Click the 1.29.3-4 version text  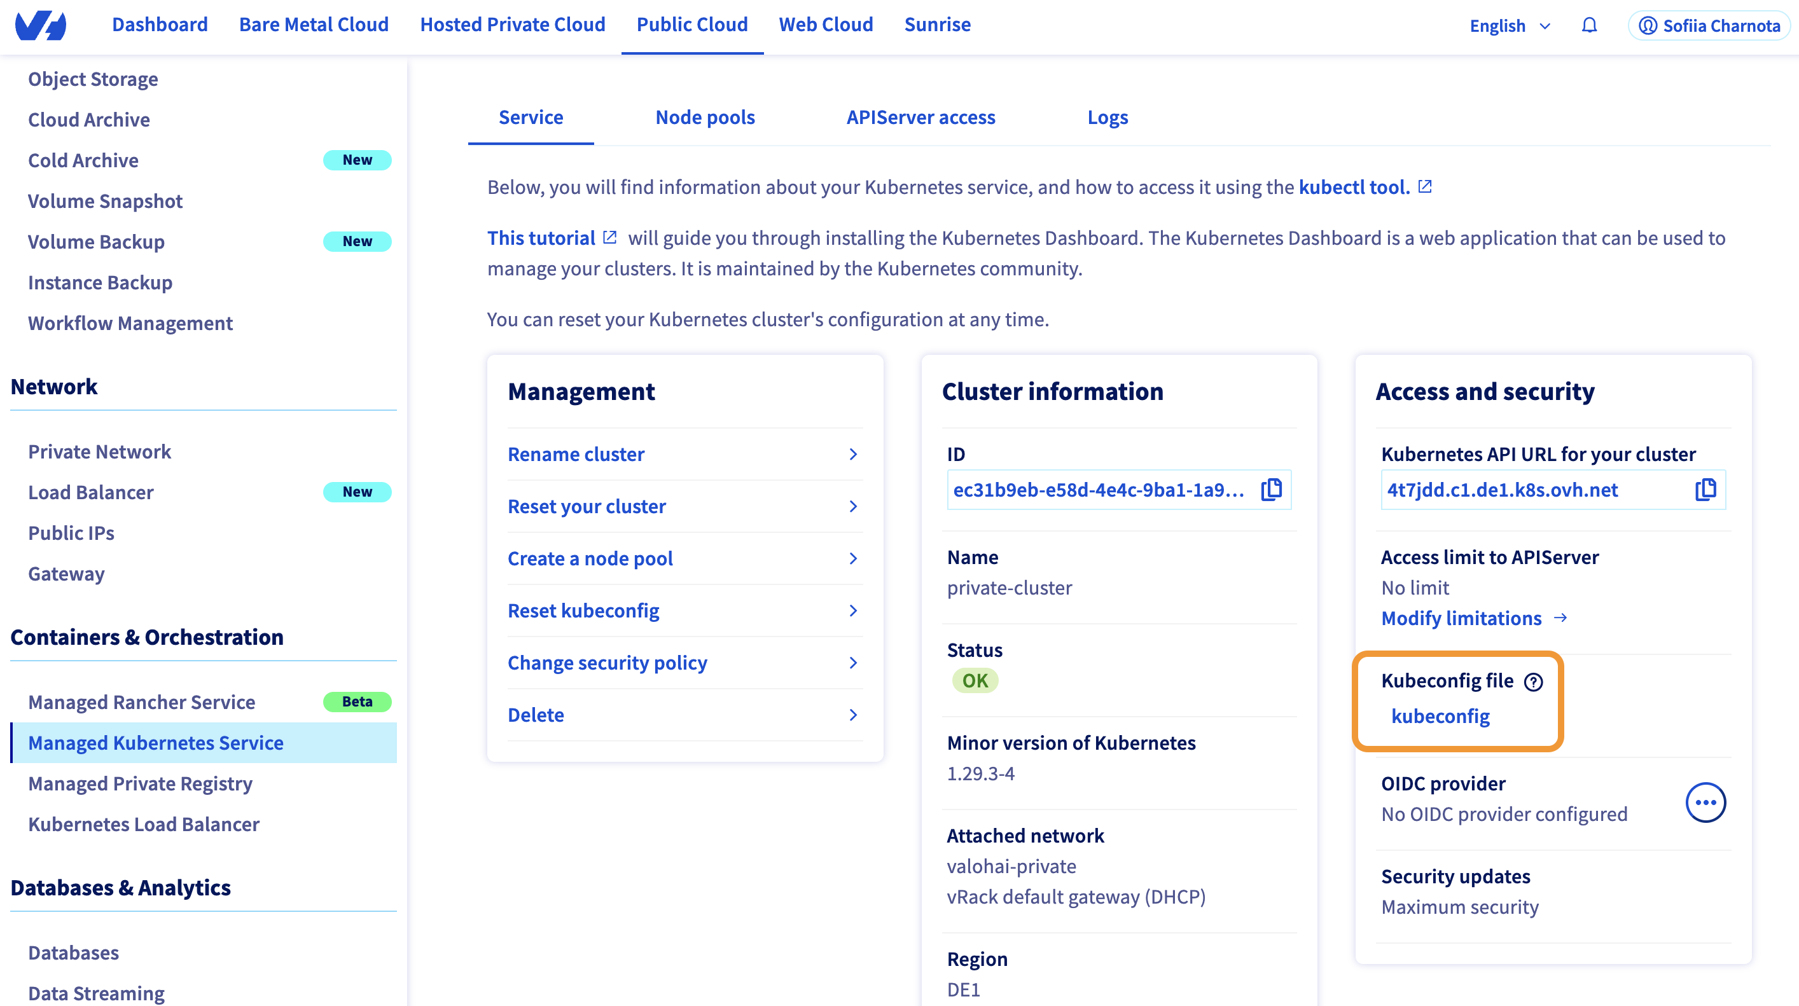pyautogui.click(x=980, y=773)
